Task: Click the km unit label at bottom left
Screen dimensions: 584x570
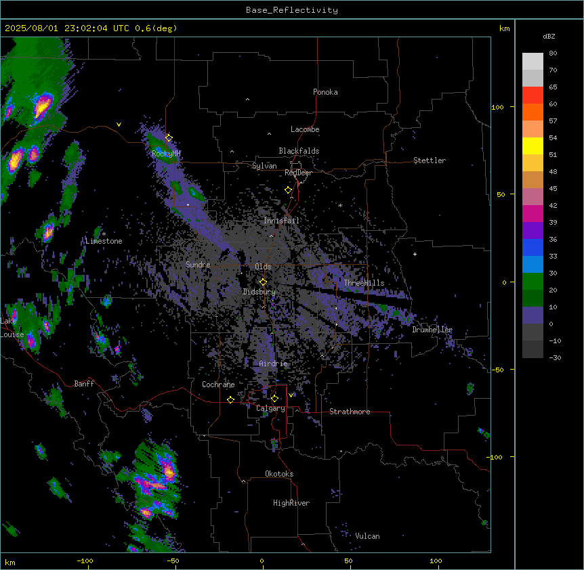Action: pyautogui.click(x=10, y=562)
